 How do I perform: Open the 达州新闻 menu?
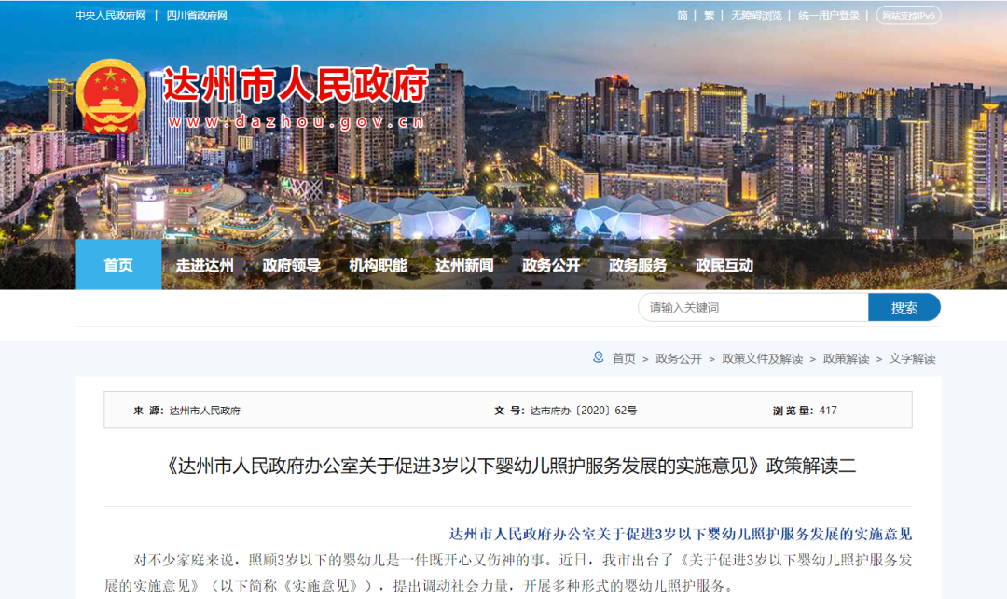[x=464, y=265]
